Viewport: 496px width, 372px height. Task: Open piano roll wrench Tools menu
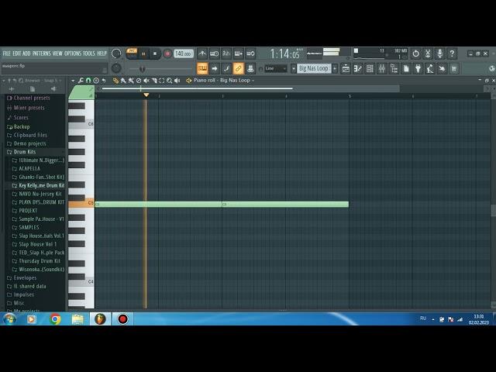click(x=81, y=81)
